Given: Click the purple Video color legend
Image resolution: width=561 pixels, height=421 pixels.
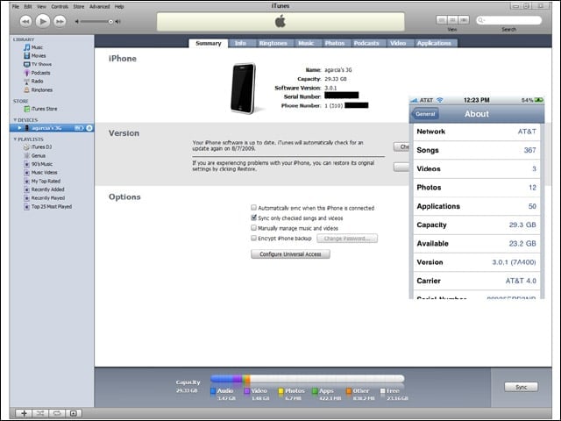Looking at the screenshot, I should [x=246, y=391].
